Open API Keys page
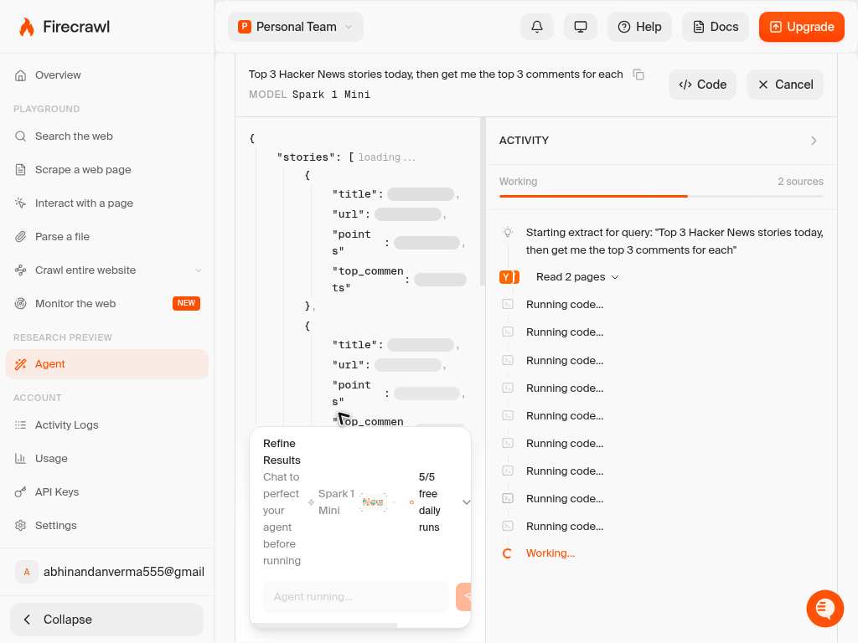858x643 pixels. [x=106, y=491]
